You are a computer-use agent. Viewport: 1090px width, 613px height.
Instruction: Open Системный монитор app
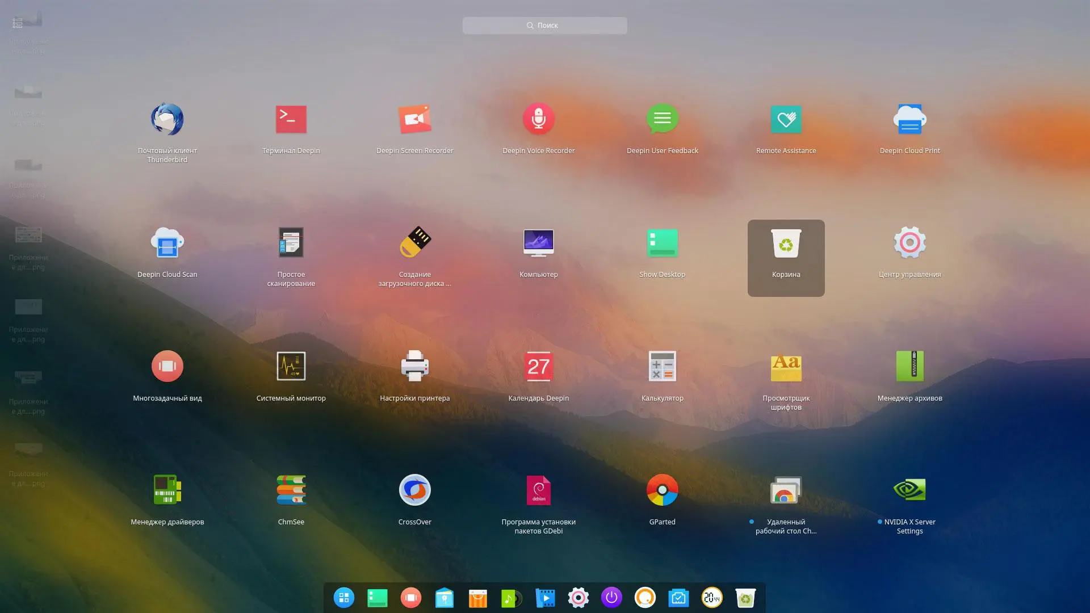pyautogui.click(x=291, y=366)
